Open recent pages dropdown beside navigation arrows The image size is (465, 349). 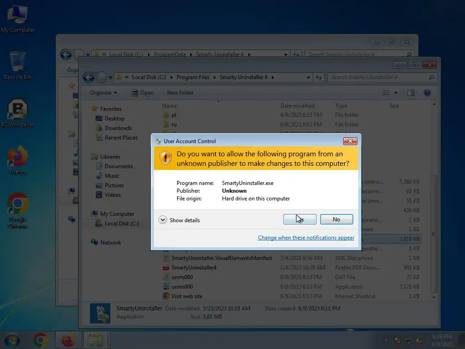click(x=110, y=78)
